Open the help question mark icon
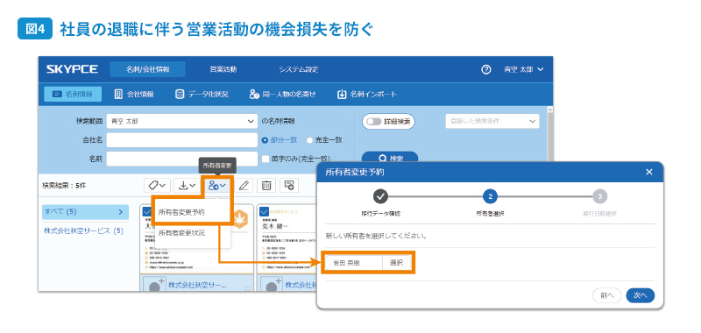The image size is (701, 333). point(486,69)
